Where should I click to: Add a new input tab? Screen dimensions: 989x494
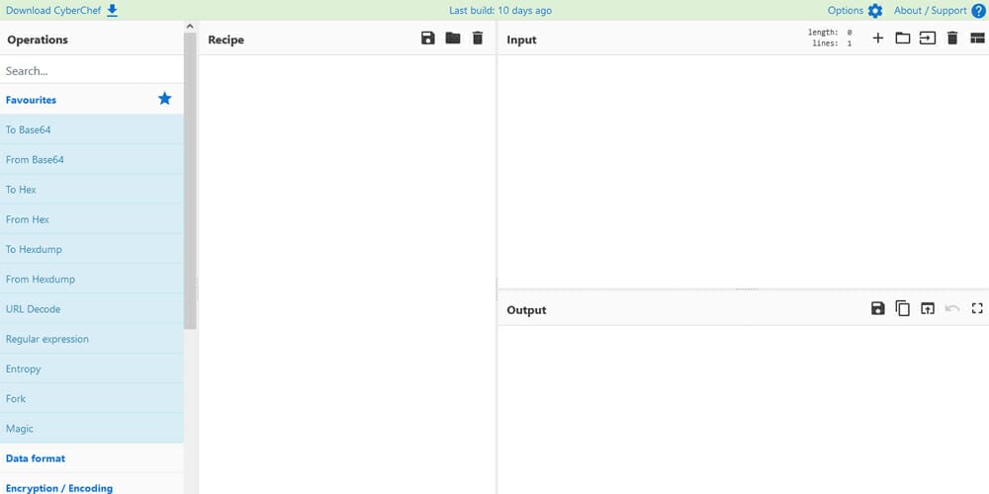(877, 39)
